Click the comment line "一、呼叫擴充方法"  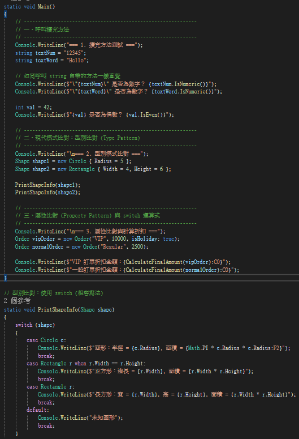click(42, 29)
